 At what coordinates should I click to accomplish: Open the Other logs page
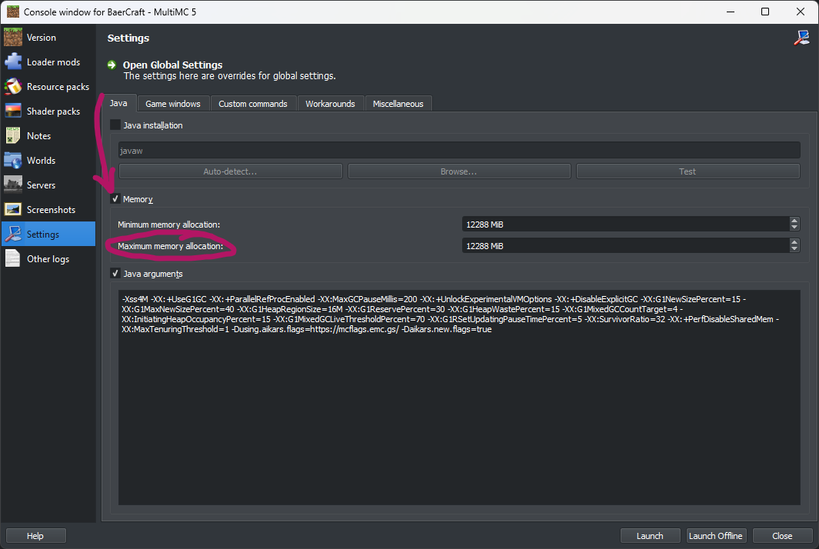tap(48, 258)
